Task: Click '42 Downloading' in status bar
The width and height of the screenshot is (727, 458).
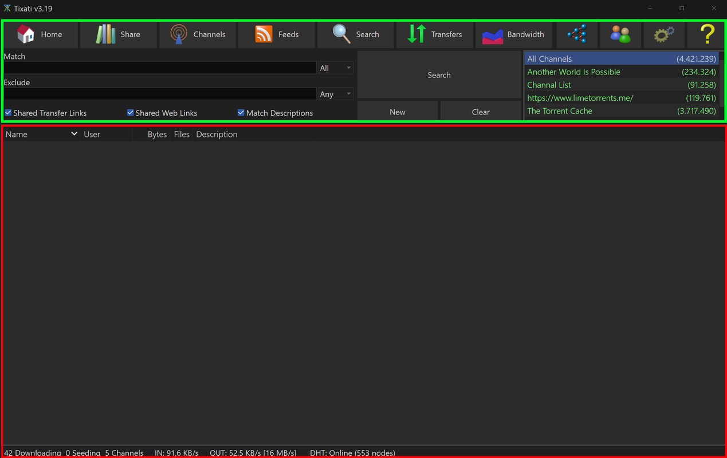Action: (x=32, y=453)
